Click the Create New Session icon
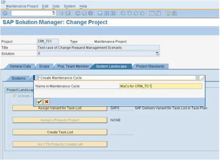220x160 pixels. [x=152, y=13]
